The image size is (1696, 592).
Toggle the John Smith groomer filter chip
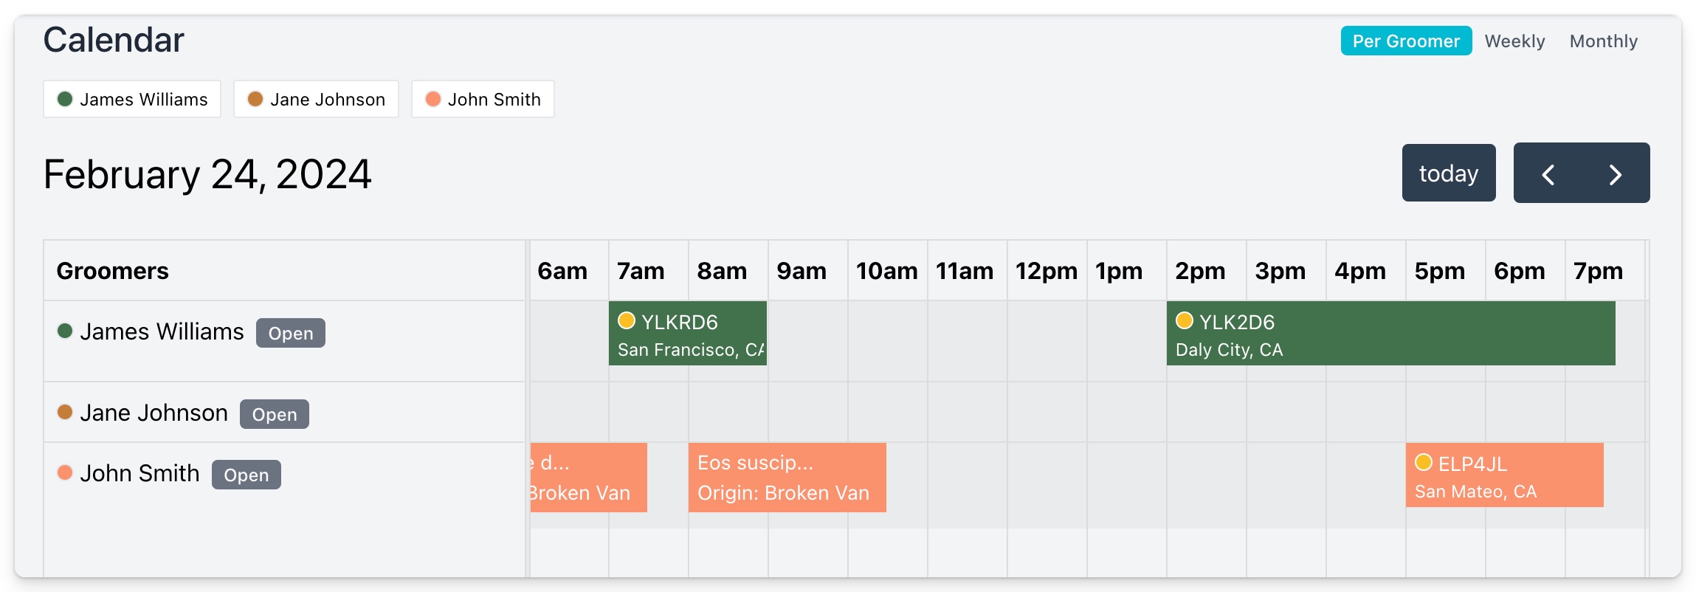[483, 99]
